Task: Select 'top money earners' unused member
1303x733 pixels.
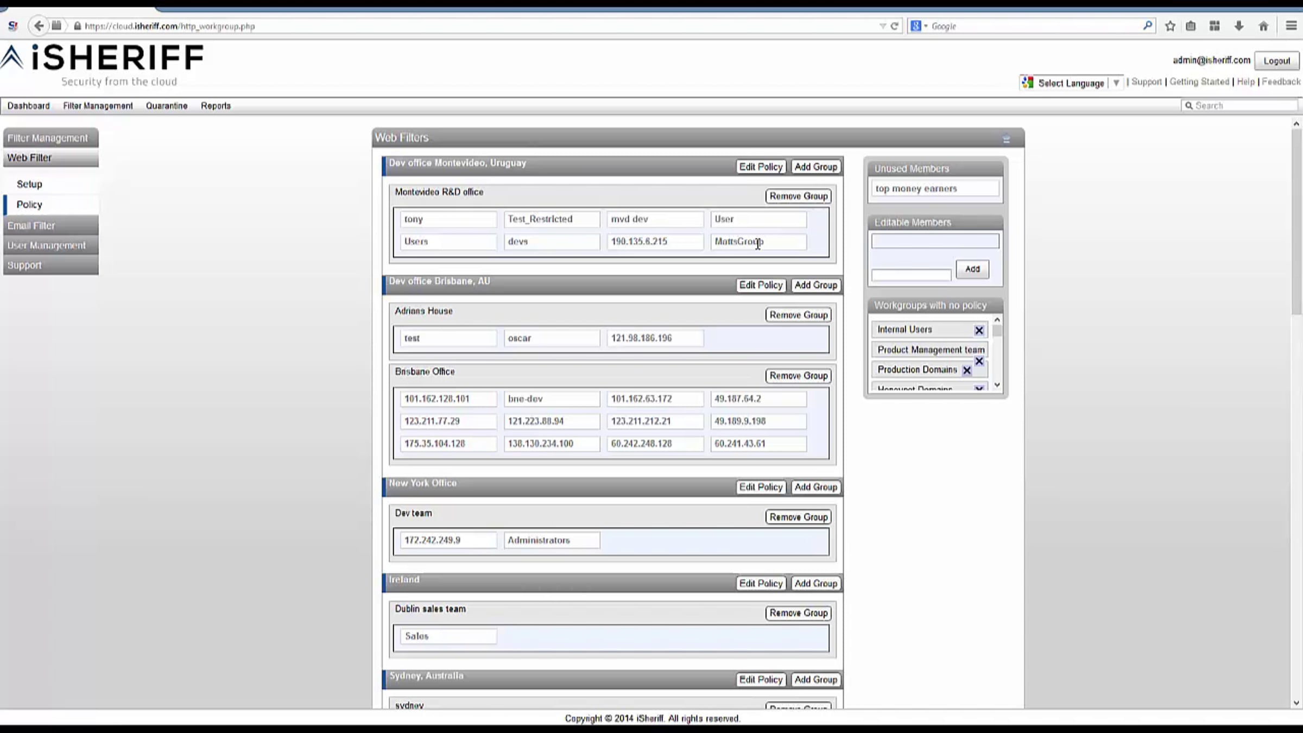Action: click(935, 188)
